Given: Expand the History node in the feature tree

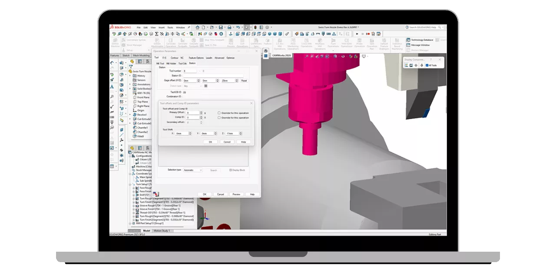Looking at the screenshot, I should point(130,76).
